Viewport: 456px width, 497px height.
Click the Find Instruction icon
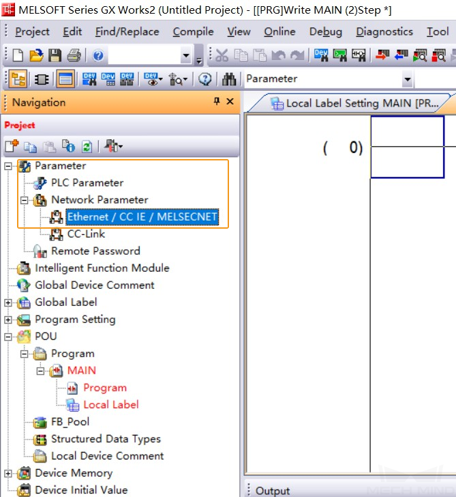(340, 55)
